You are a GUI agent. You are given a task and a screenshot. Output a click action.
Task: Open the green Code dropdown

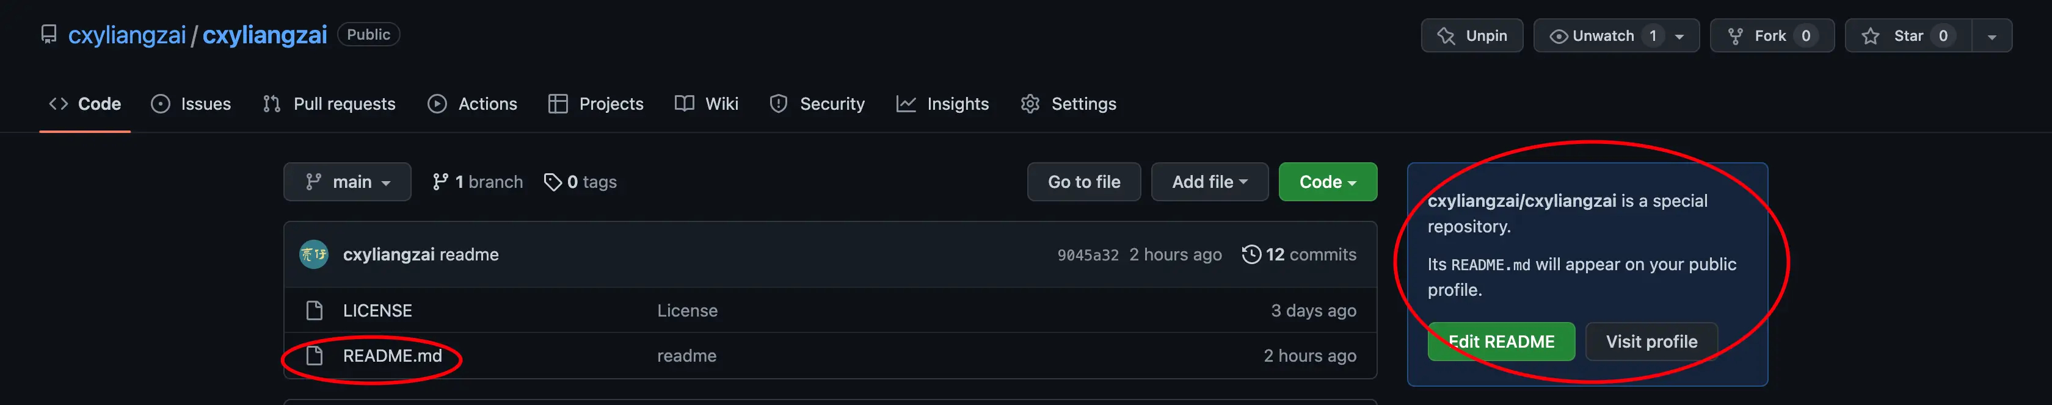(1327, 182)
